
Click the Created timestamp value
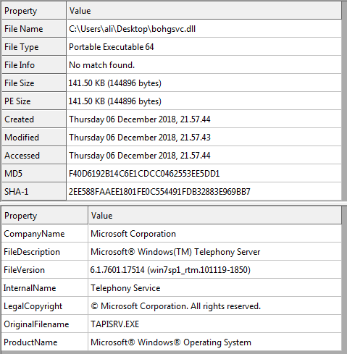(x=140, y=119)
